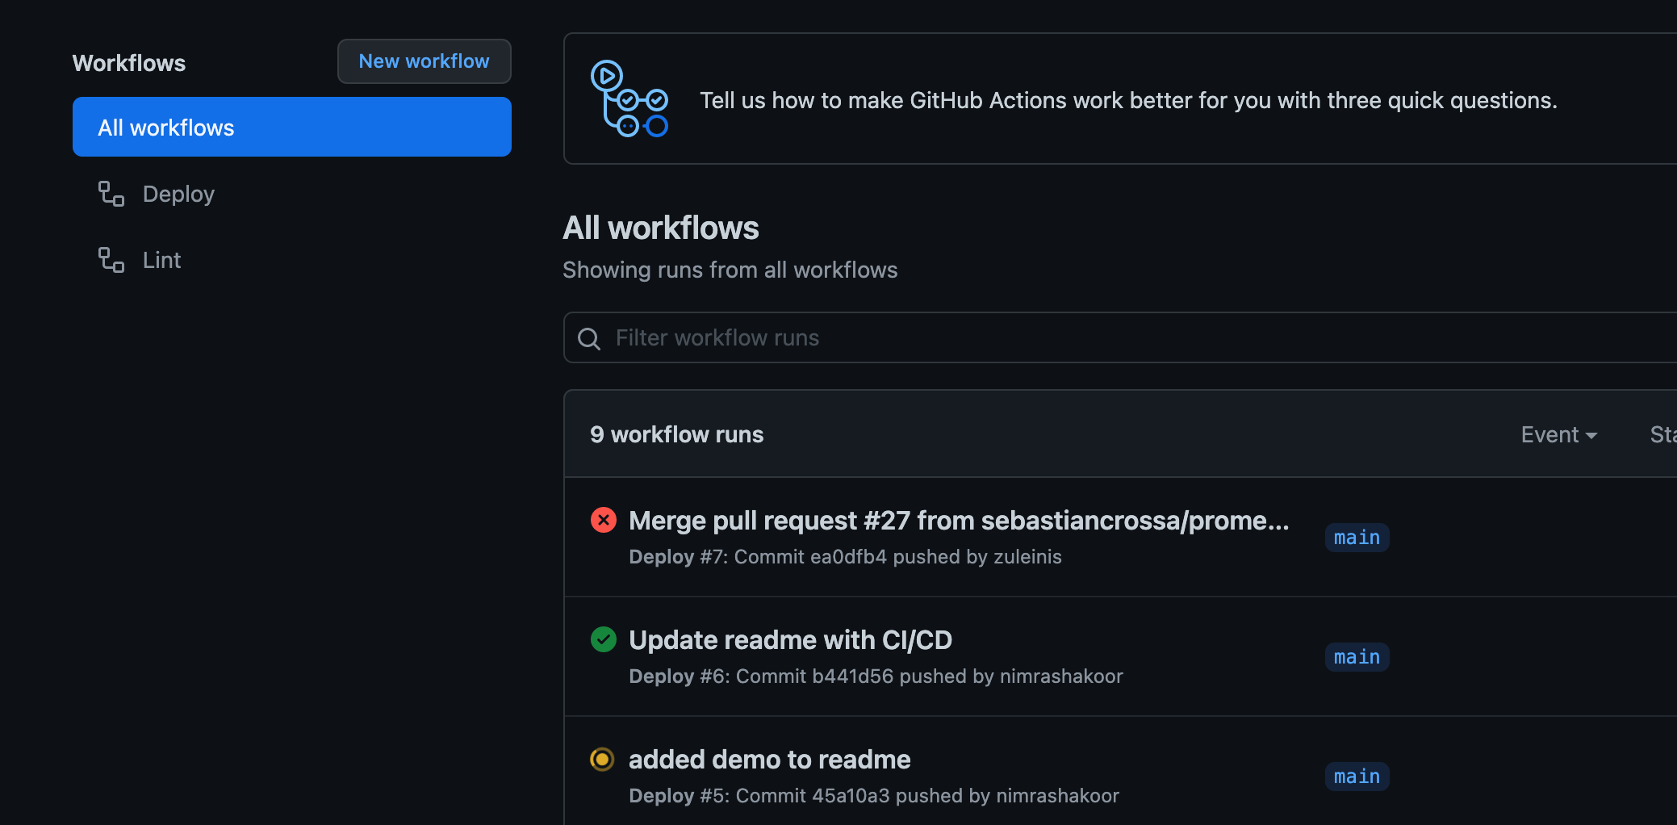Click main branch label on Deploy #7
The height and width of the screenshot is (825, 1677).
[1357, 538]
